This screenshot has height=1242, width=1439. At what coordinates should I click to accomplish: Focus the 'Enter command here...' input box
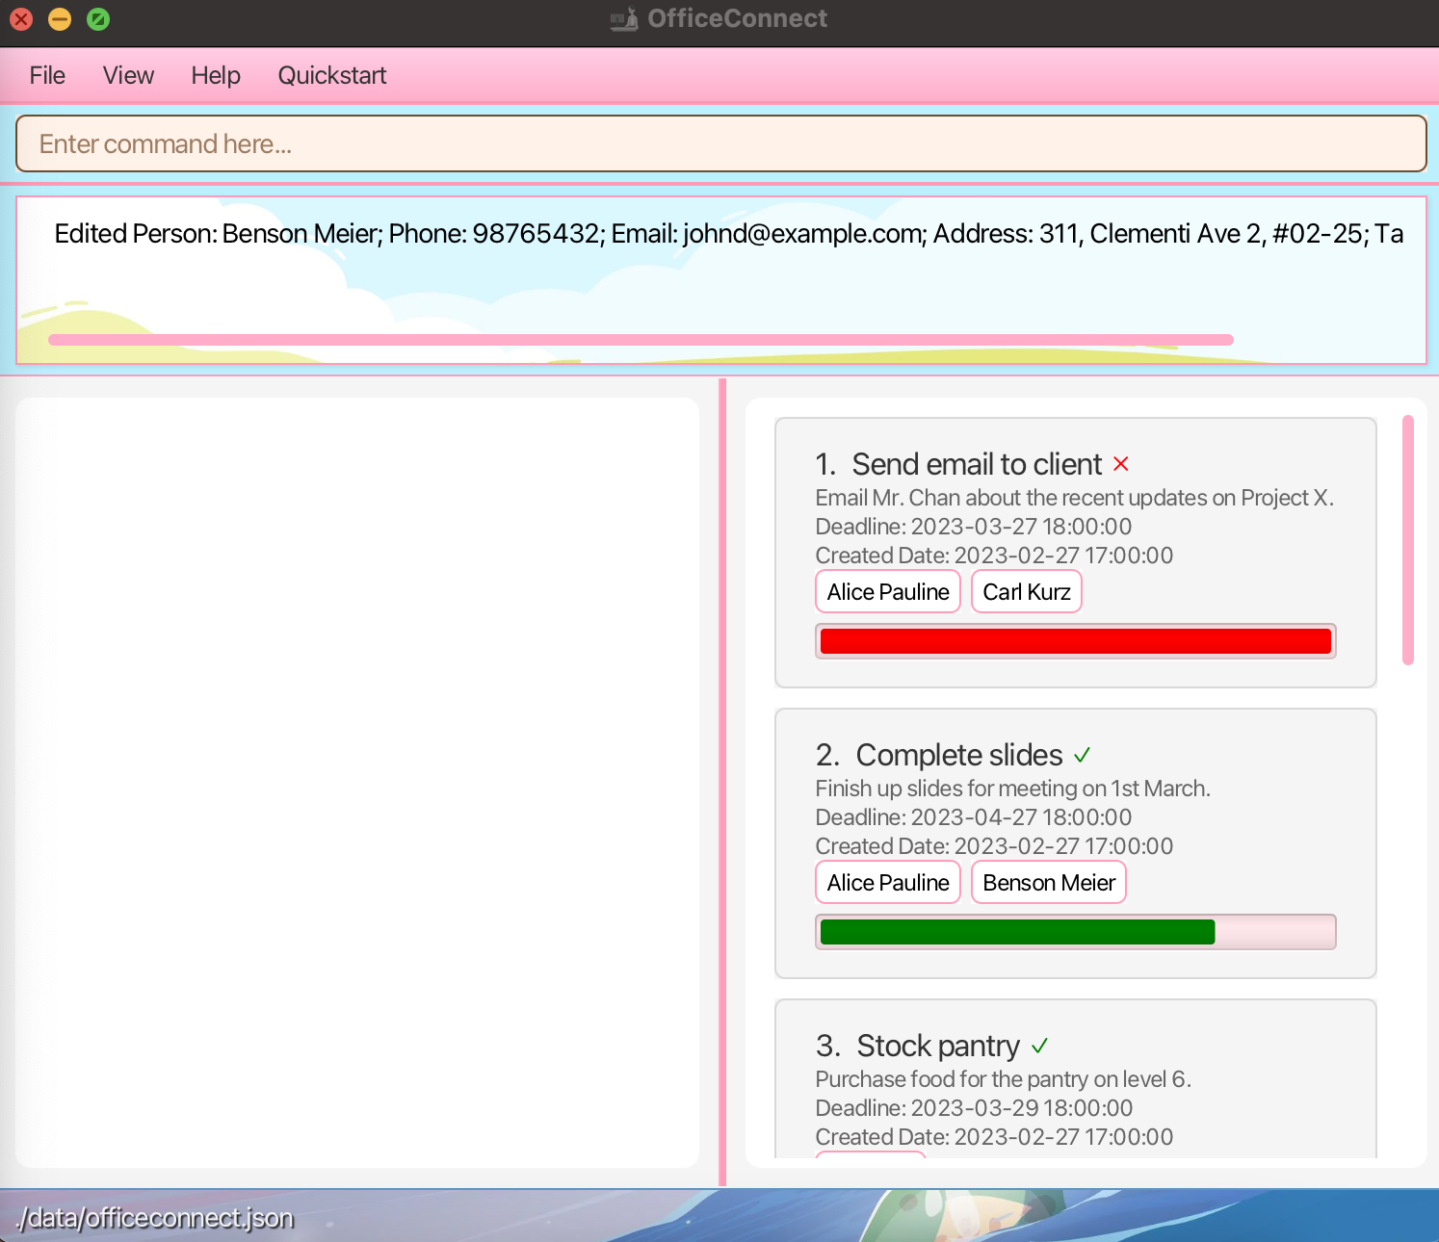[x=720, y=143]
